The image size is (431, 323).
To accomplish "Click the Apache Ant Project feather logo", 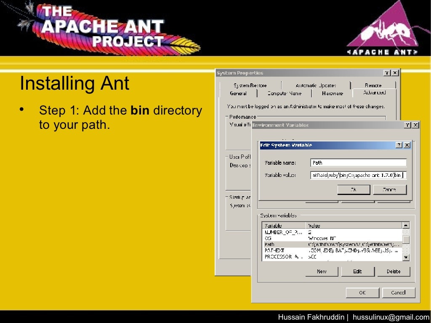I will (x=110, y=29).
